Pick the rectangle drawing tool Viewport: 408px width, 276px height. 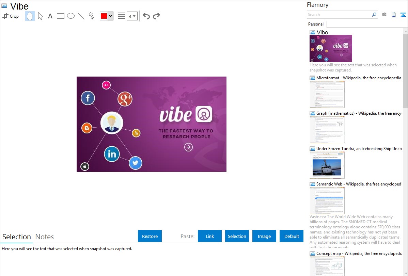pos(60,16)
